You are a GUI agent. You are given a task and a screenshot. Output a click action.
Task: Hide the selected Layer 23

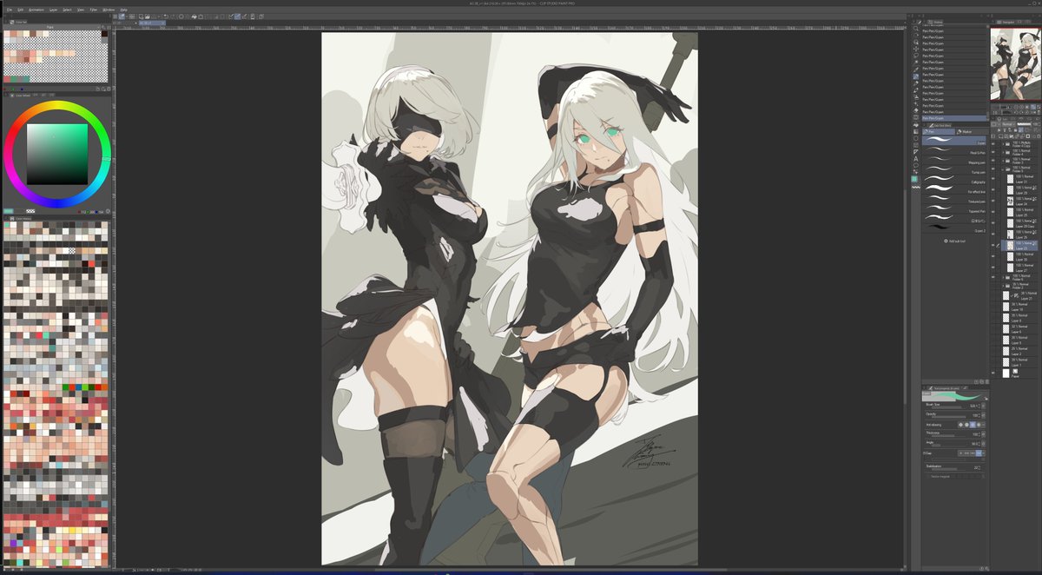click(x=993, y=246)
